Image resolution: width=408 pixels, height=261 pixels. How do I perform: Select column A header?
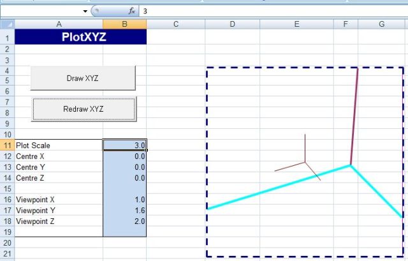[x=59, y=24]
